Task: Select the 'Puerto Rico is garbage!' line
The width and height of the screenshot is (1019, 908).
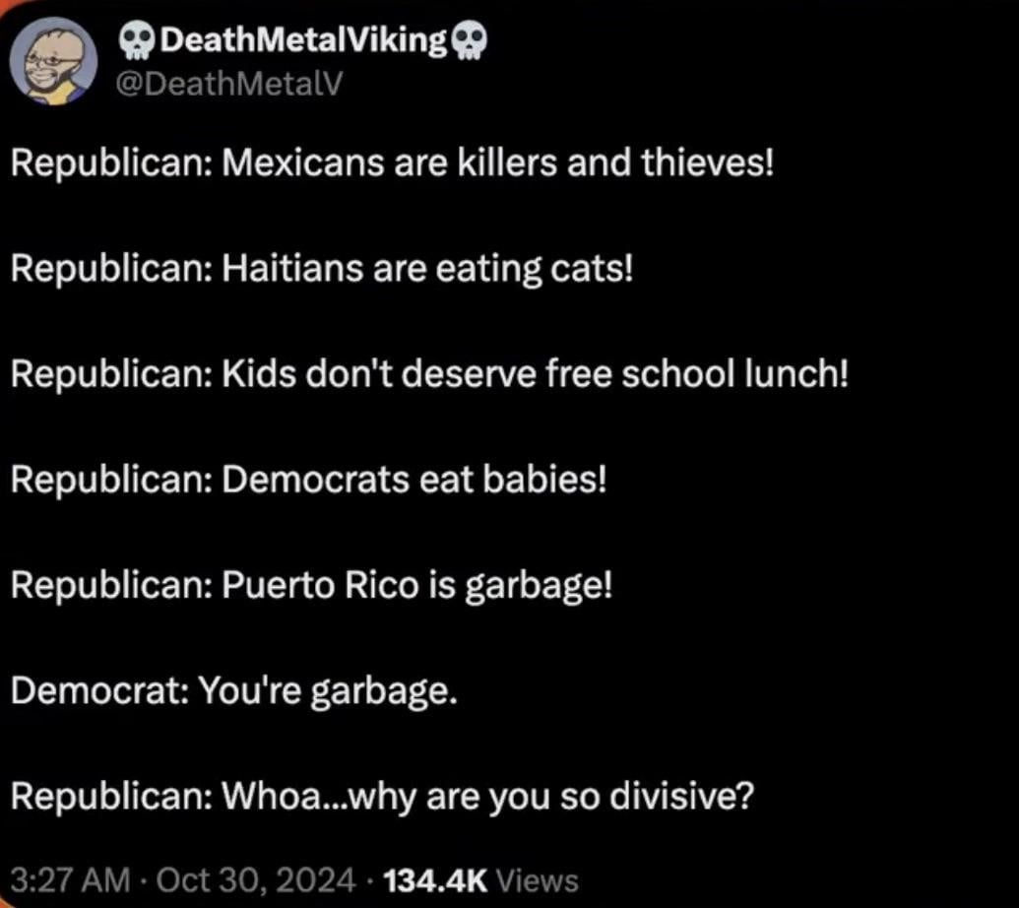Action: 311,586
